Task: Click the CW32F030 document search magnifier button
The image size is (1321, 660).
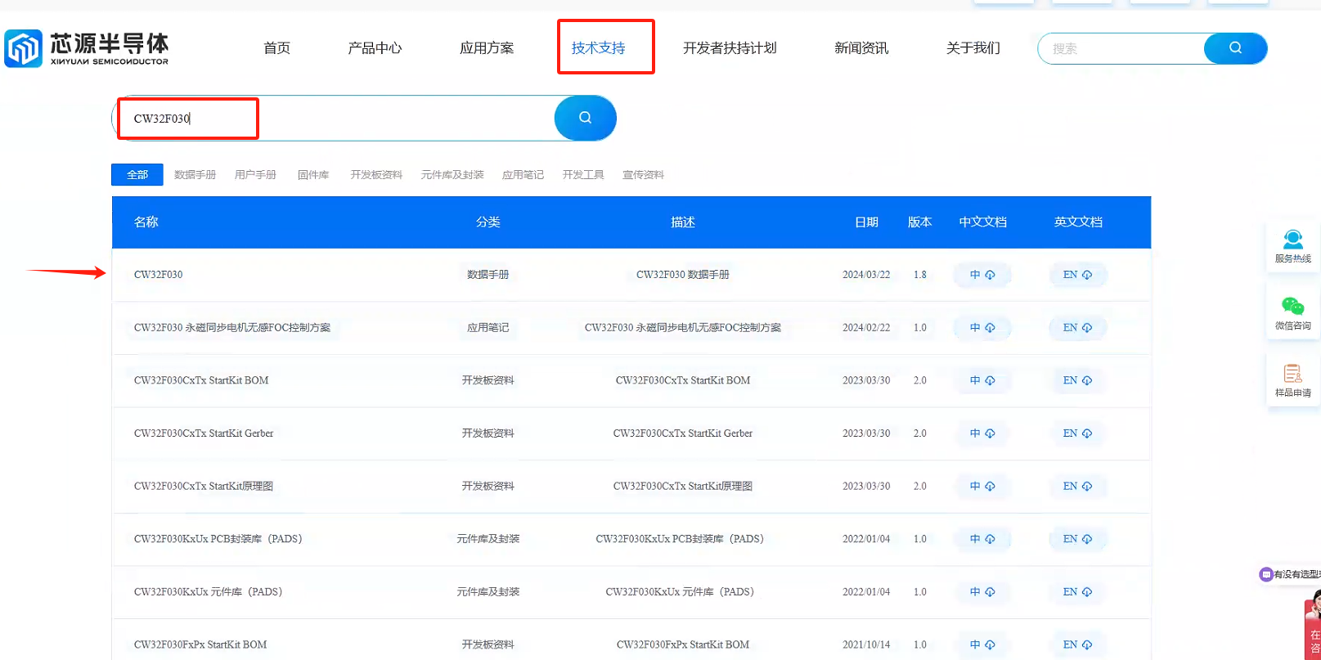Action: (x=585, y=118)
